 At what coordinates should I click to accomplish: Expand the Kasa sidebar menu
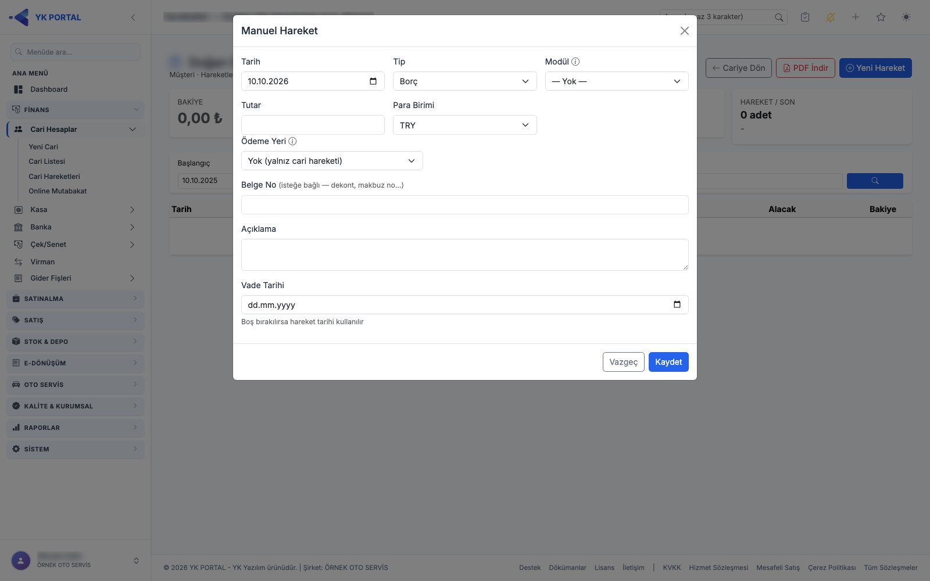[76, 210]
